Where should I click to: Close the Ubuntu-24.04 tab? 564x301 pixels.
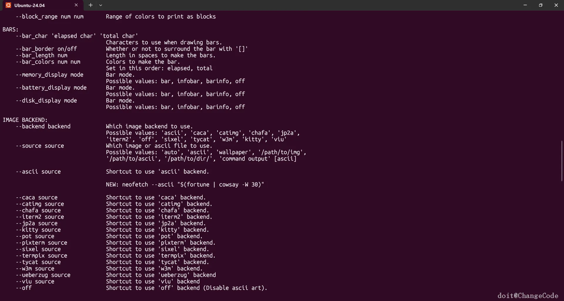[x=76, y=5]
